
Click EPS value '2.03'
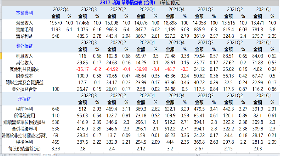point(258,148)
